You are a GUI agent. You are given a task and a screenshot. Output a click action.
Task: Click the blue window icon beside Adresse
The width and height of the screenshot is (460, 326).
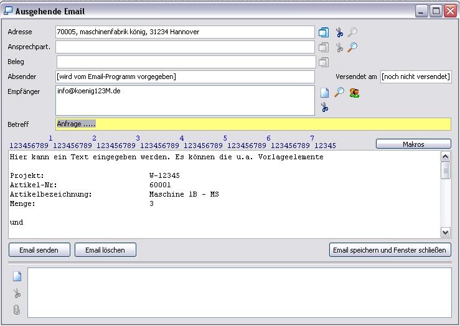pos(324,32)
